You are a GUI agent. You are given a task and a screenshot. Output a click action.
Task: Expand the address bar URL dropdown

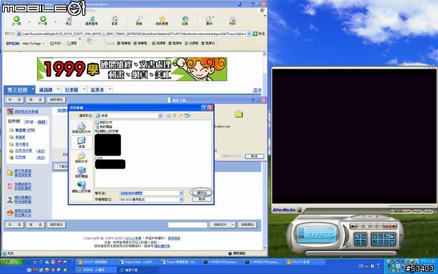tap(249, 34)
